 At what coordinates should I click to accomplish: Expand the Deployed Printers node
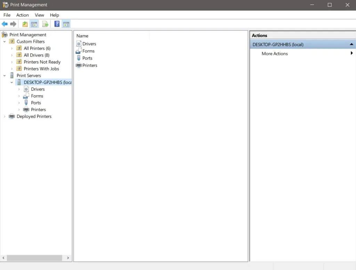click(5, 116)
